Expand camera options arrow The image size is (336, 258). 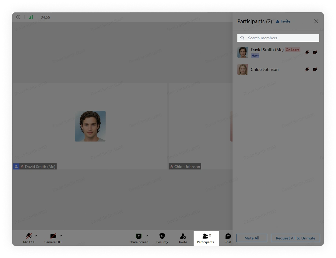tap(61, 236)
